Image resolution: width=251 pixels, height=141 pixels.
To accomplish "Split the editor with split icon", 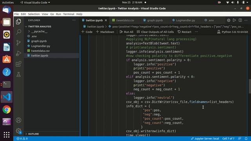I will coord(240,20).
